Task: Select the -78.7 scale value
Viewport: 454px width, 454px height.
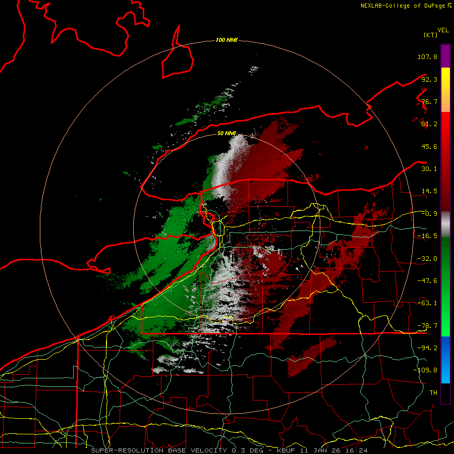Action: tap(427, 326)
